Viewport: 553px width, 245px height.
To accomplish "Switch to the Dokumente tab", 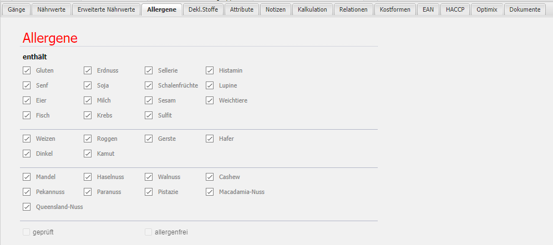I will [525, 9].
